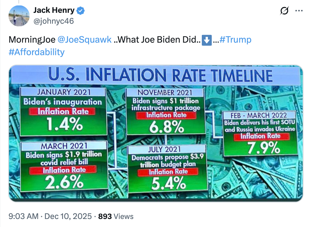The image size is (312, 227).
Task: Click the @johnyc46 handle
Action: [x=53, y=21]
